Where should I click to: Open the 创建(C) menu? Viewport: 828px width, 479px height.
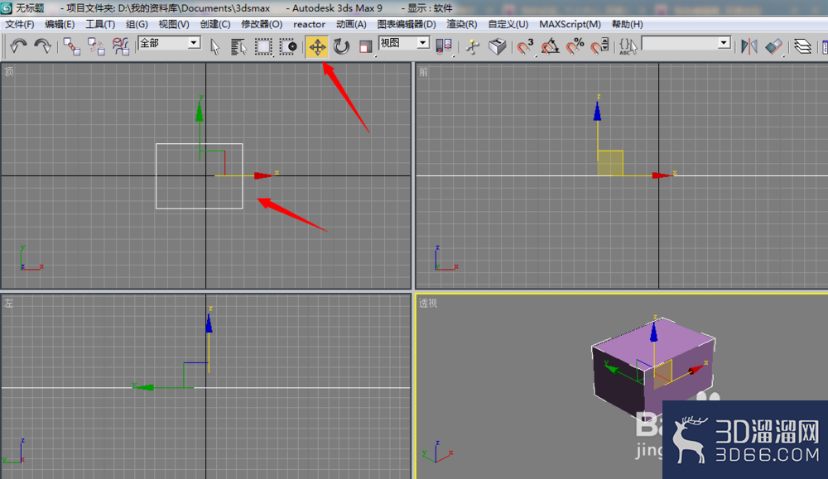point(215,24)
